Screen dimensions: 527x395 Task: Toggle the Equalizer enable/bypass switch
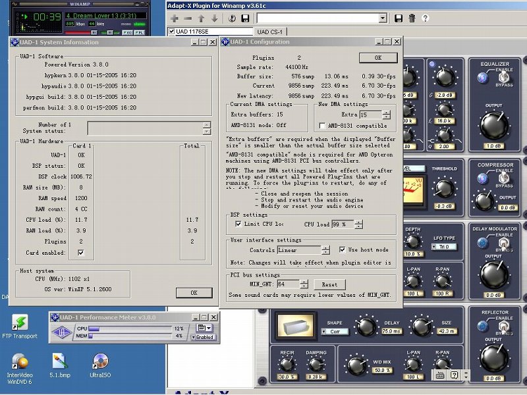(x=504, y=78)
